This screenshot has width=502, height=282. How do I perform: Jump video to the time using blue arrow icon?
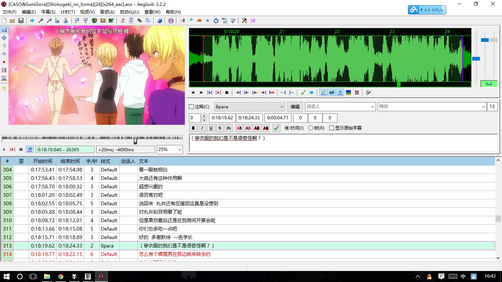coord(32,21)
